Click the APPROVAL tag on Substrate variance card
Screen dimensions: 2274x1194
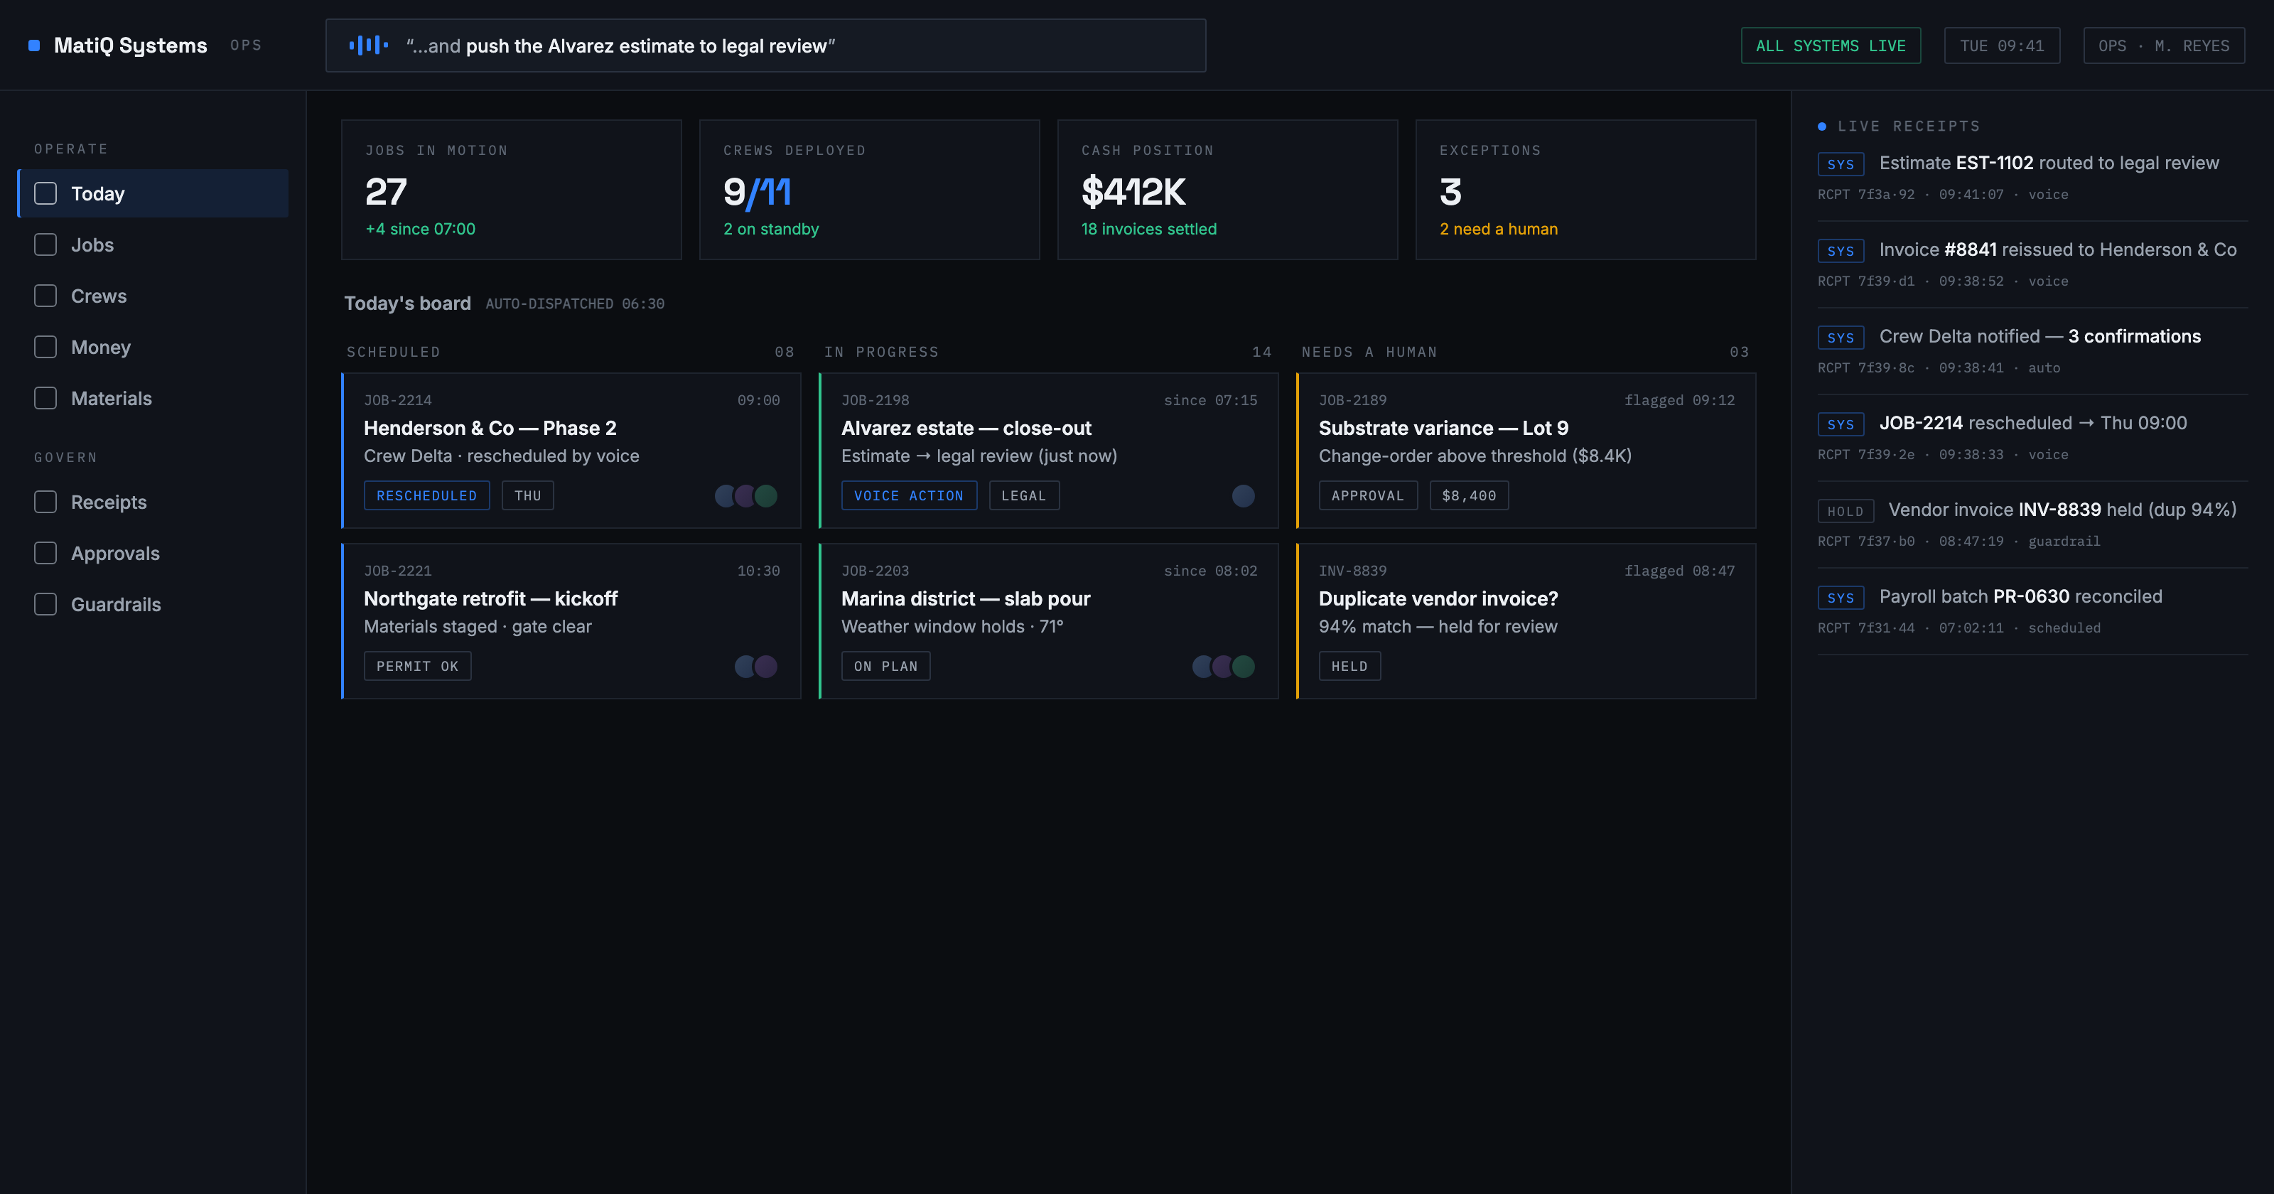click(1367, 495)
